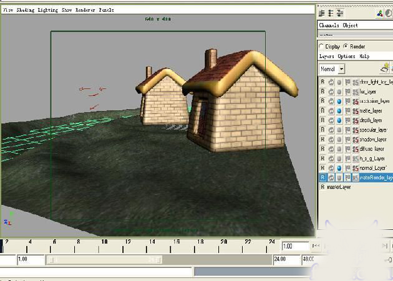
Task: Click the sphere material icon on depth_layer
Action: (339, 120)
